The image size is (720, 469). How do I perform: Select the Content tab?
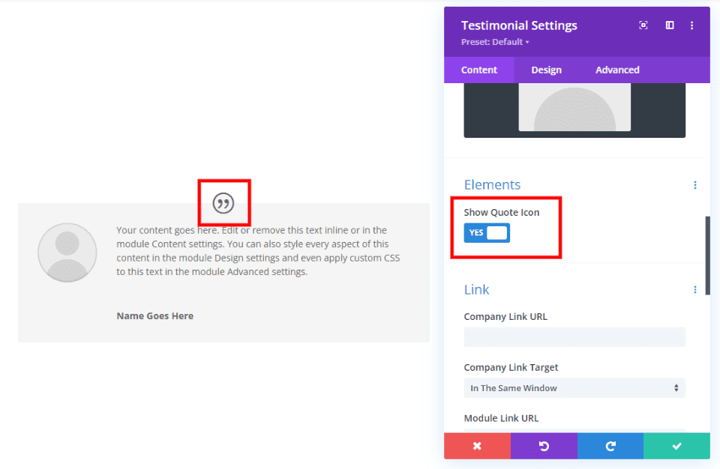coord(478,69)
